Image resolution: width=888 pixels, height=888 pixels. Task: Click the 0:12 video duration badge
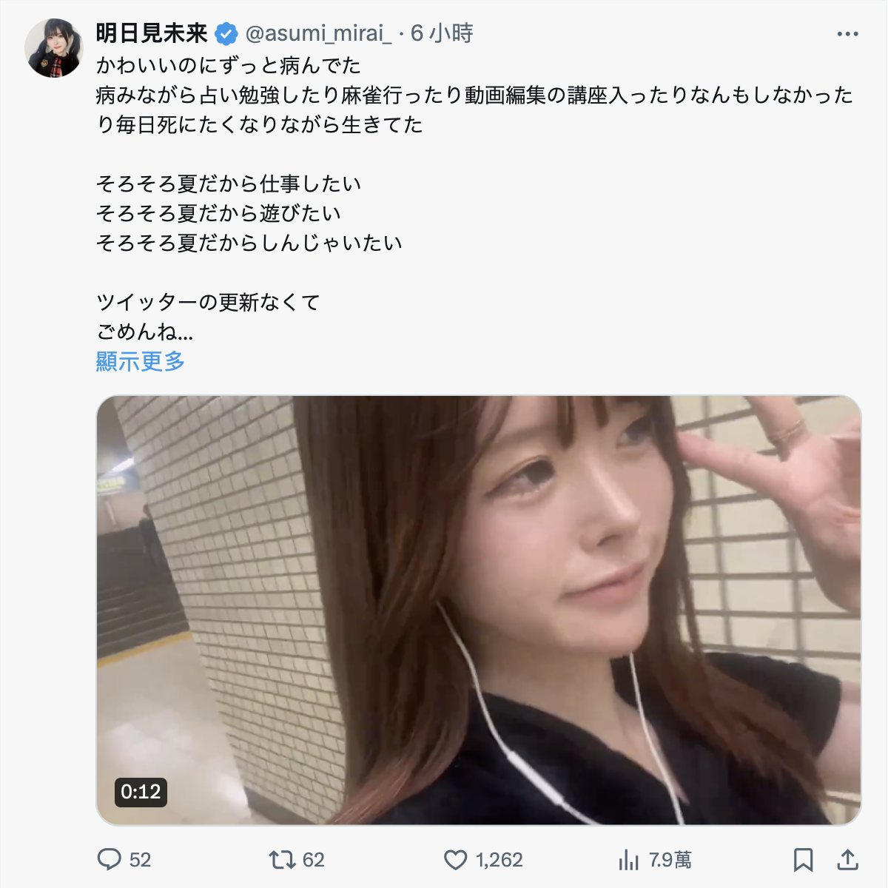tap(141, 792)
